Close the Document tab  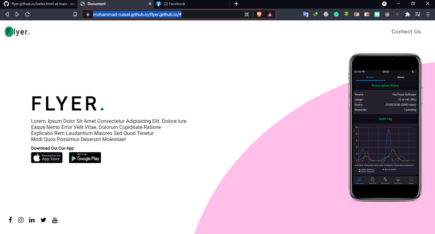(150, 4)
